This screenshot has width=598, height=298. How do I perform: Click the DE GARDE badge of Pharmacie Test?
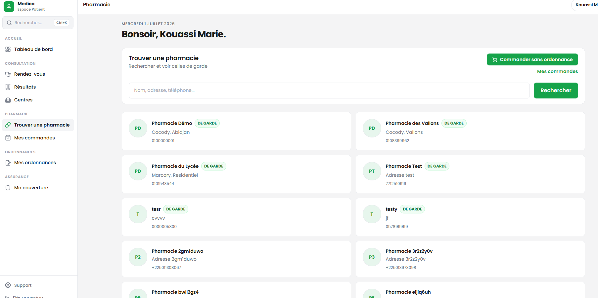click(x=437, y=166)
